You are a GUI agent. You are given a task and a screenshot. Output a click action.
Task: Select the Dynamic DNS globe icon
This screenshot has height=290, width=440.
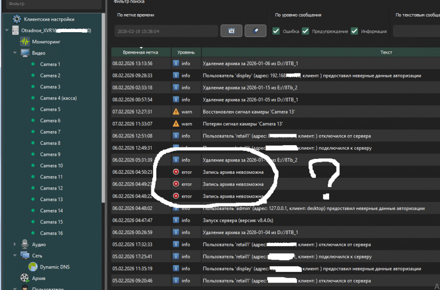pos(33,267)
